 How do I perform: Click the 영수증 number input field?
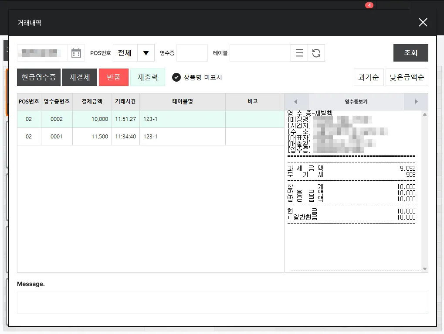(192, 53)
